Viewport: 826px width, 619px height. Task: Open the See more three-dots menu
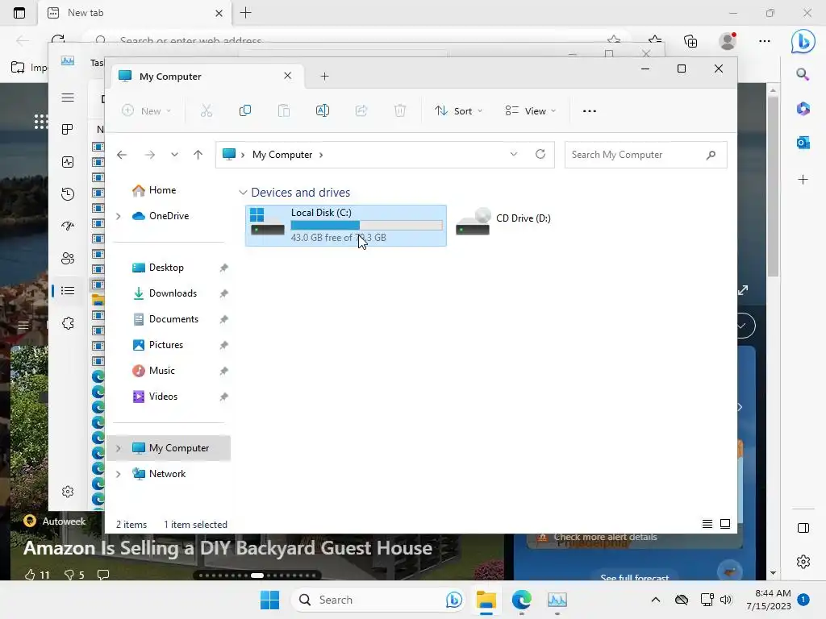click(x=590, y=111)
